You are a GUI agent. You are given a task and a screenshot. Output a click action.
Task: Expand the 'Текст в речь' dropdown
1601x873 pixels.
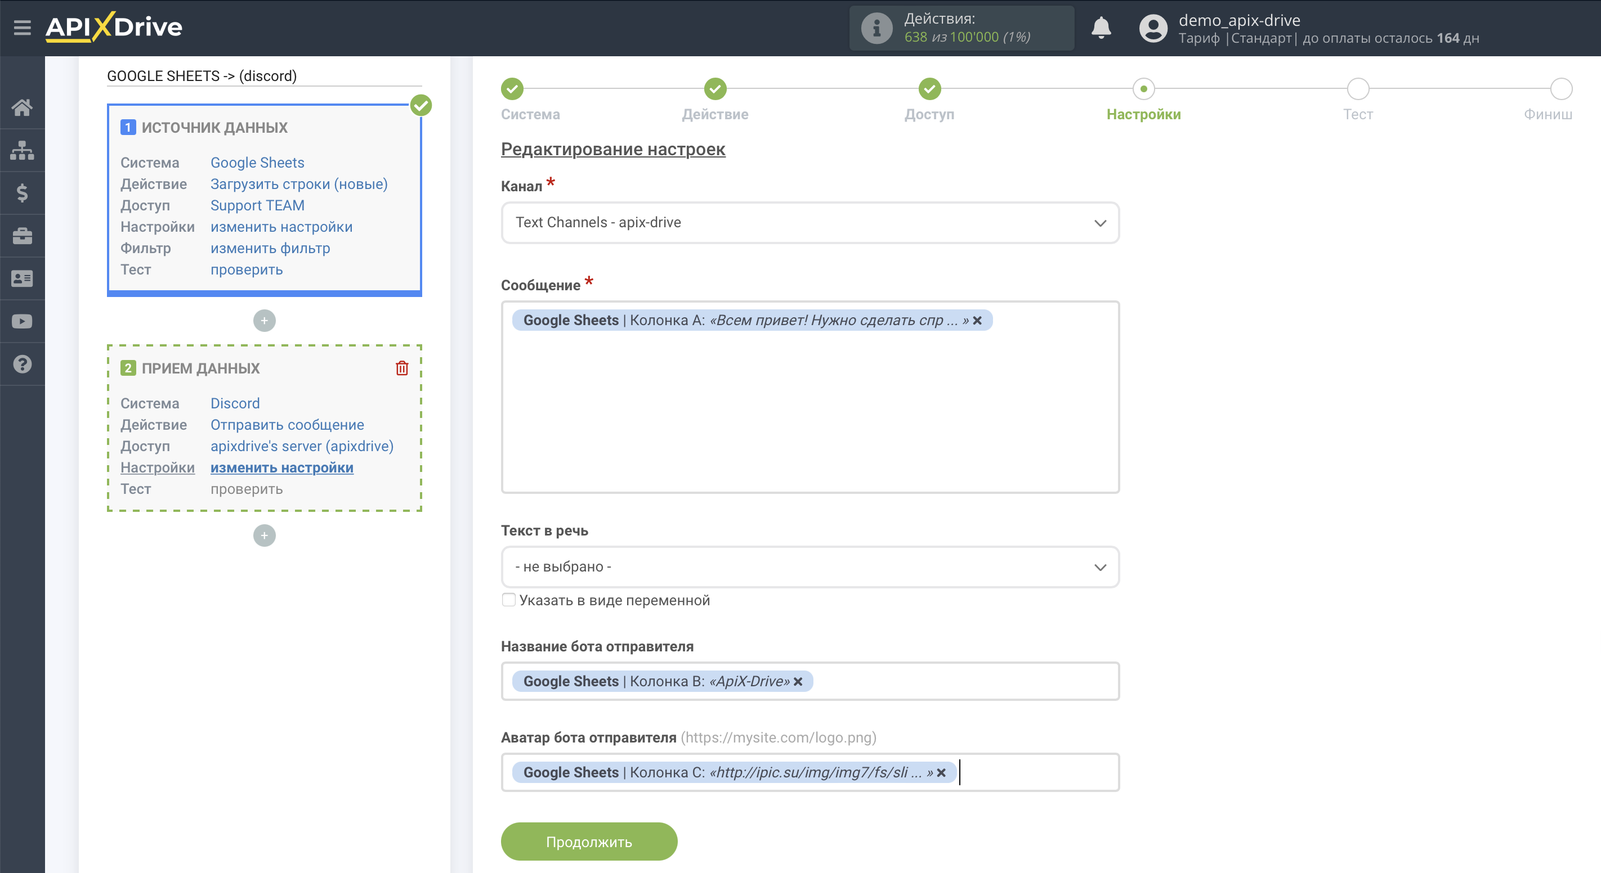810,567
